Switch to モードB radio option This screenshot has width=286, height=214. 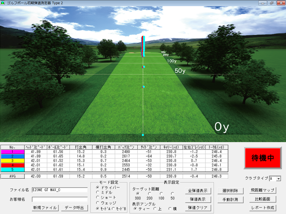tap(113, 208)
